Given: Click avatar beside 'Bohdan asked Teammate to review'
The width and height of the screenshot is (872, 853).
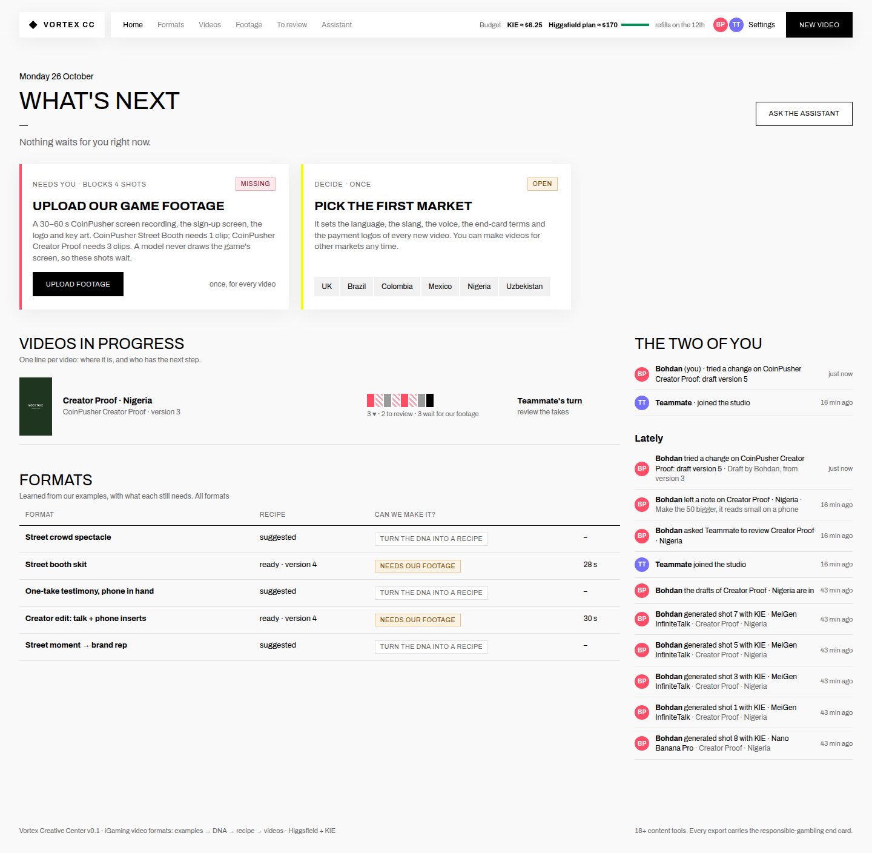Looking at the screenshot, I should click(x=642, y=536).
